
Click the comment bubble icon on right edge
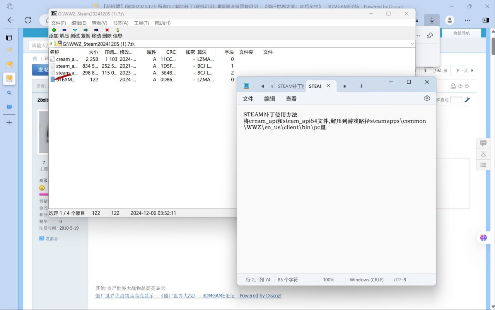[483, 143]
